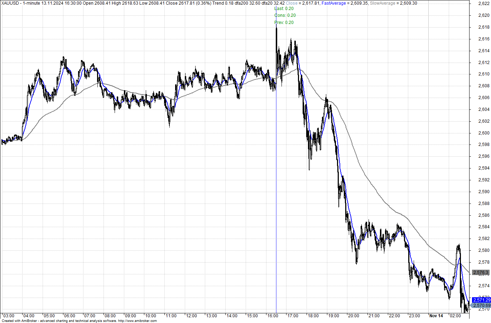Click the 2,600 price axis label
The width and height of the screenshot is (491, 323).
coord(484,133)
